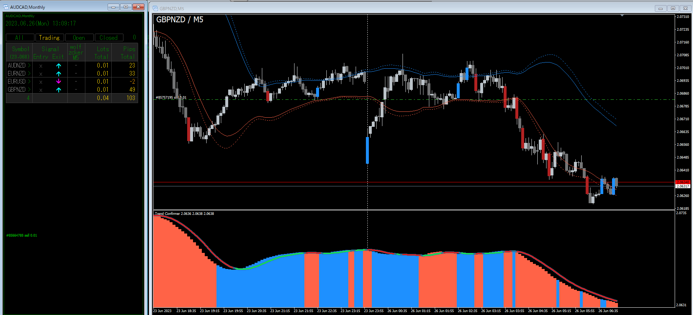Click the GBPNZD / M5 chart title
693x315 pixels.
pos(180,20)
